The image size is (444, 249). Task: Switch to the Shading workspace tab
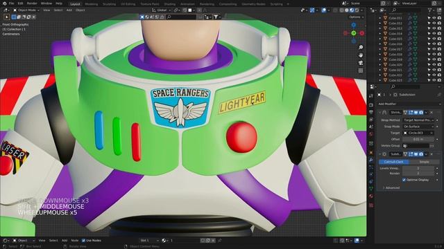[169, 4]
